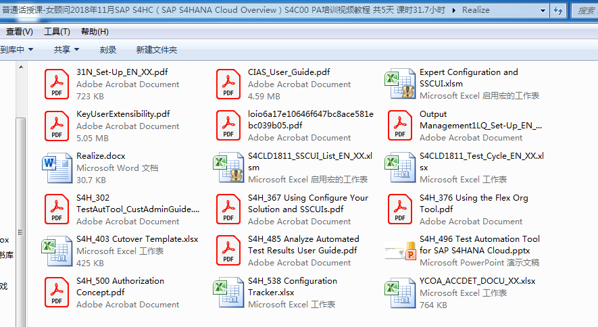This screenshot has height=327, width=598.
Task: Click file name S4H_500 Authorization Concept.pdf
Action: click(x=120, y=286)
